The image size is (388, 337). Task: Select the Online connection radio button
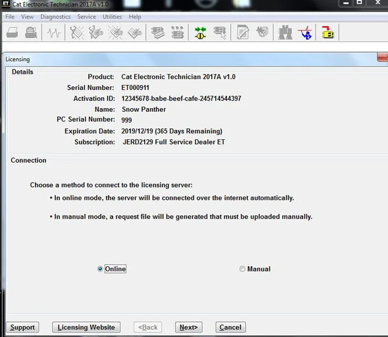[100, 269]
